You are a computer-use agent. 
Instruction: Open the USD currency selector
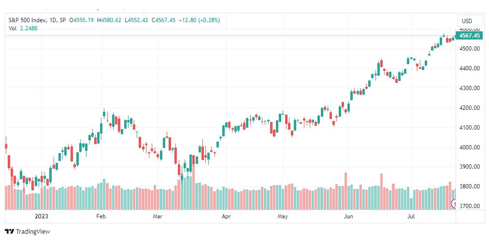click(467, 21)
